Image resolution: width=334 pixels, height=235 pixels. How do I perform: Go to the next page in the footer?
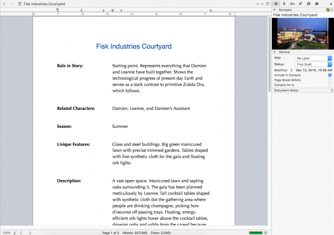pyautogui.click(x=30, y=233)
